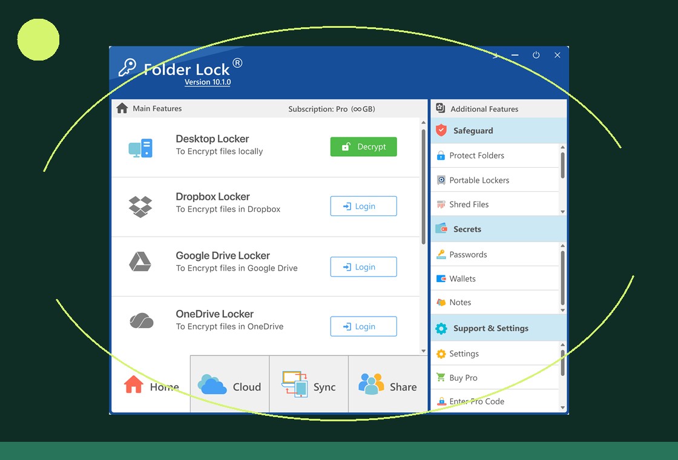678x460 pixels.
Task: Click the Protect Folders padlock icon
Action: (x=441, y=156)
